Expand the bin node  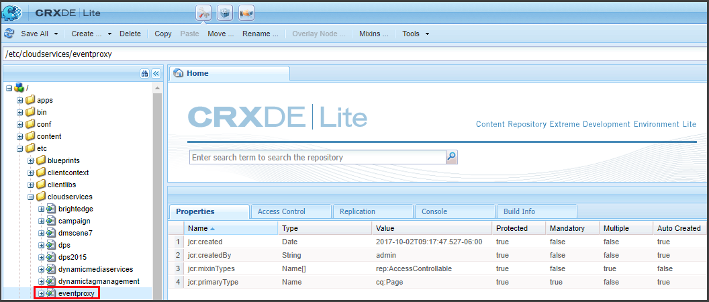pos(20,112)
